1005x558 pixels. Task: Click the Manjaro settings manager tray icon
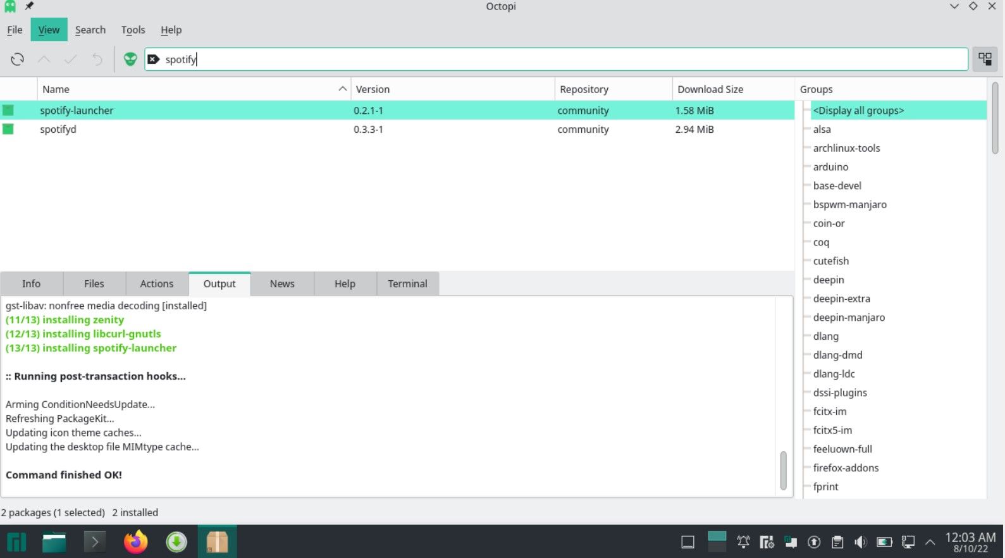click(767, 542)
